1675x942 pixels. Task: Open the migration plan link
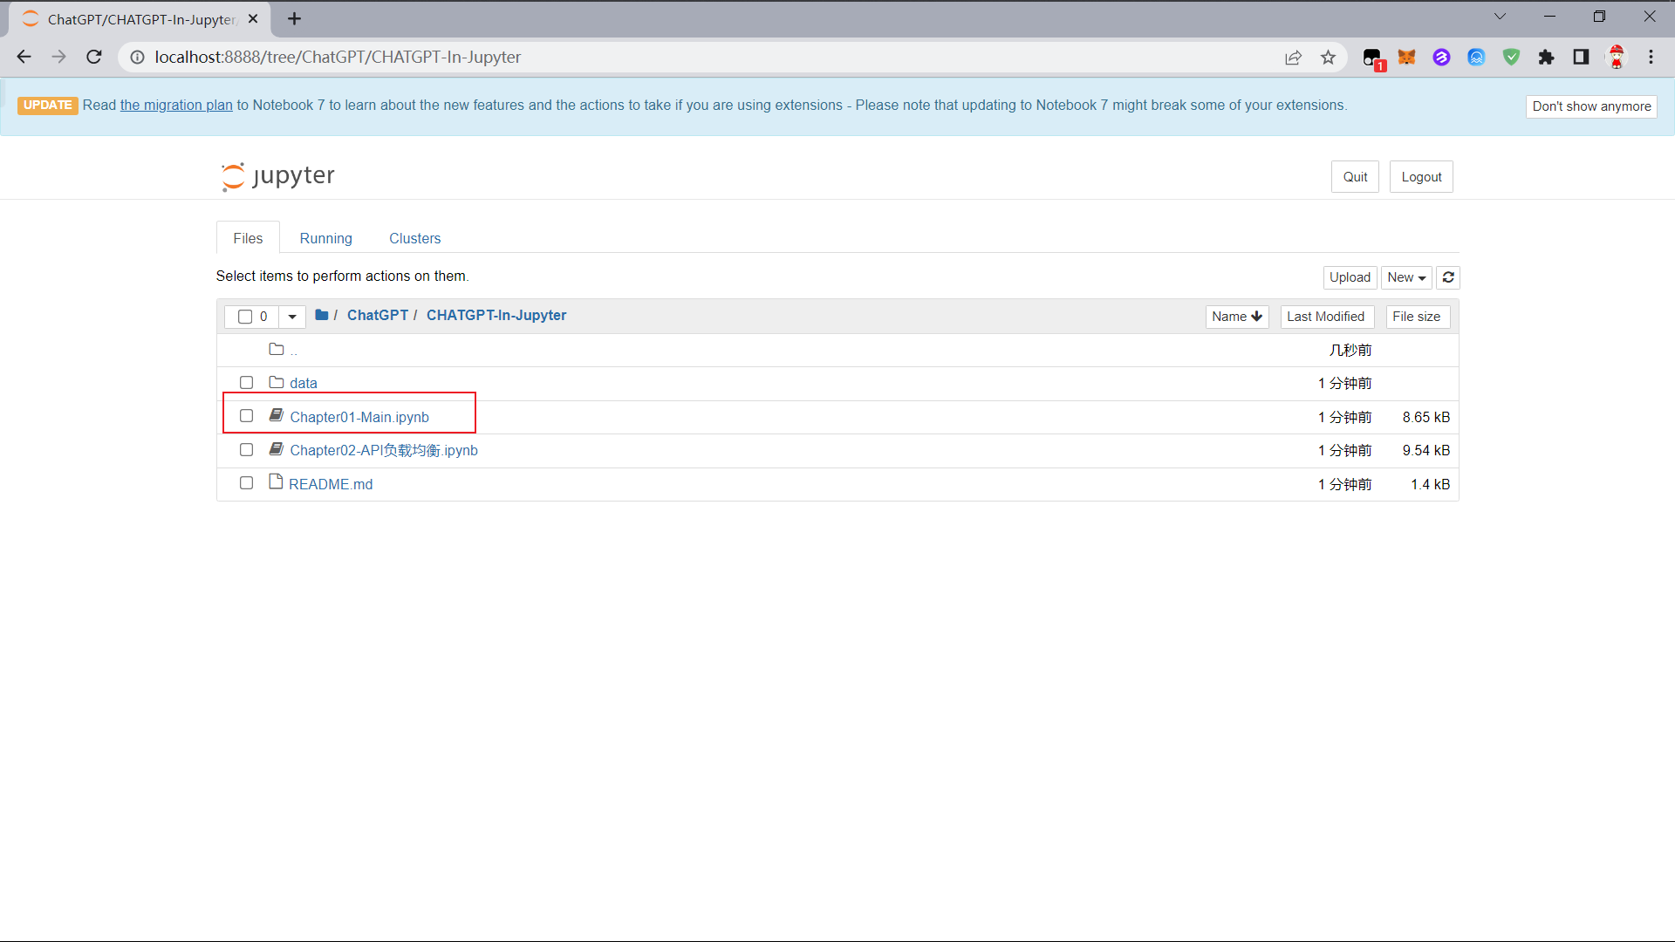point(176,105)
